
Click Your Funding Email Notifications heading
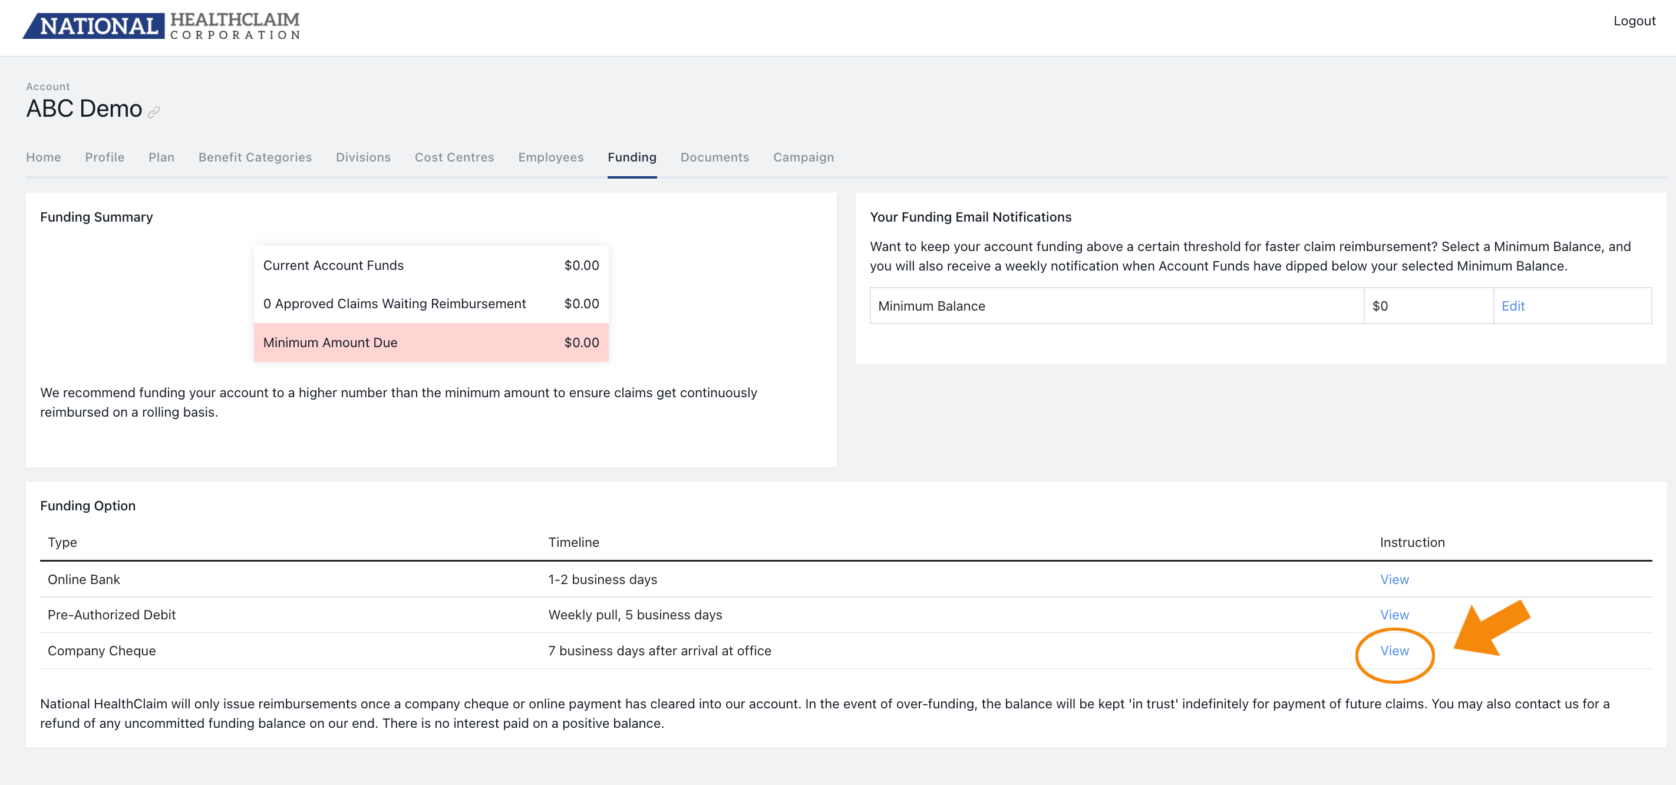click(x=970, y=217)
